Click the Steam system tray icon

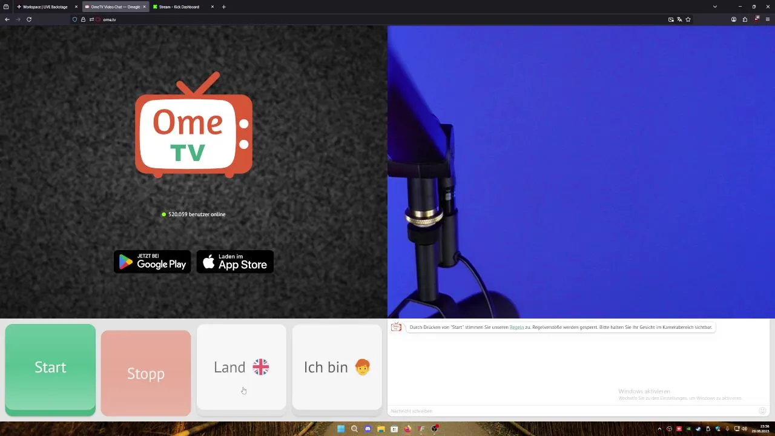coord(698,429)
